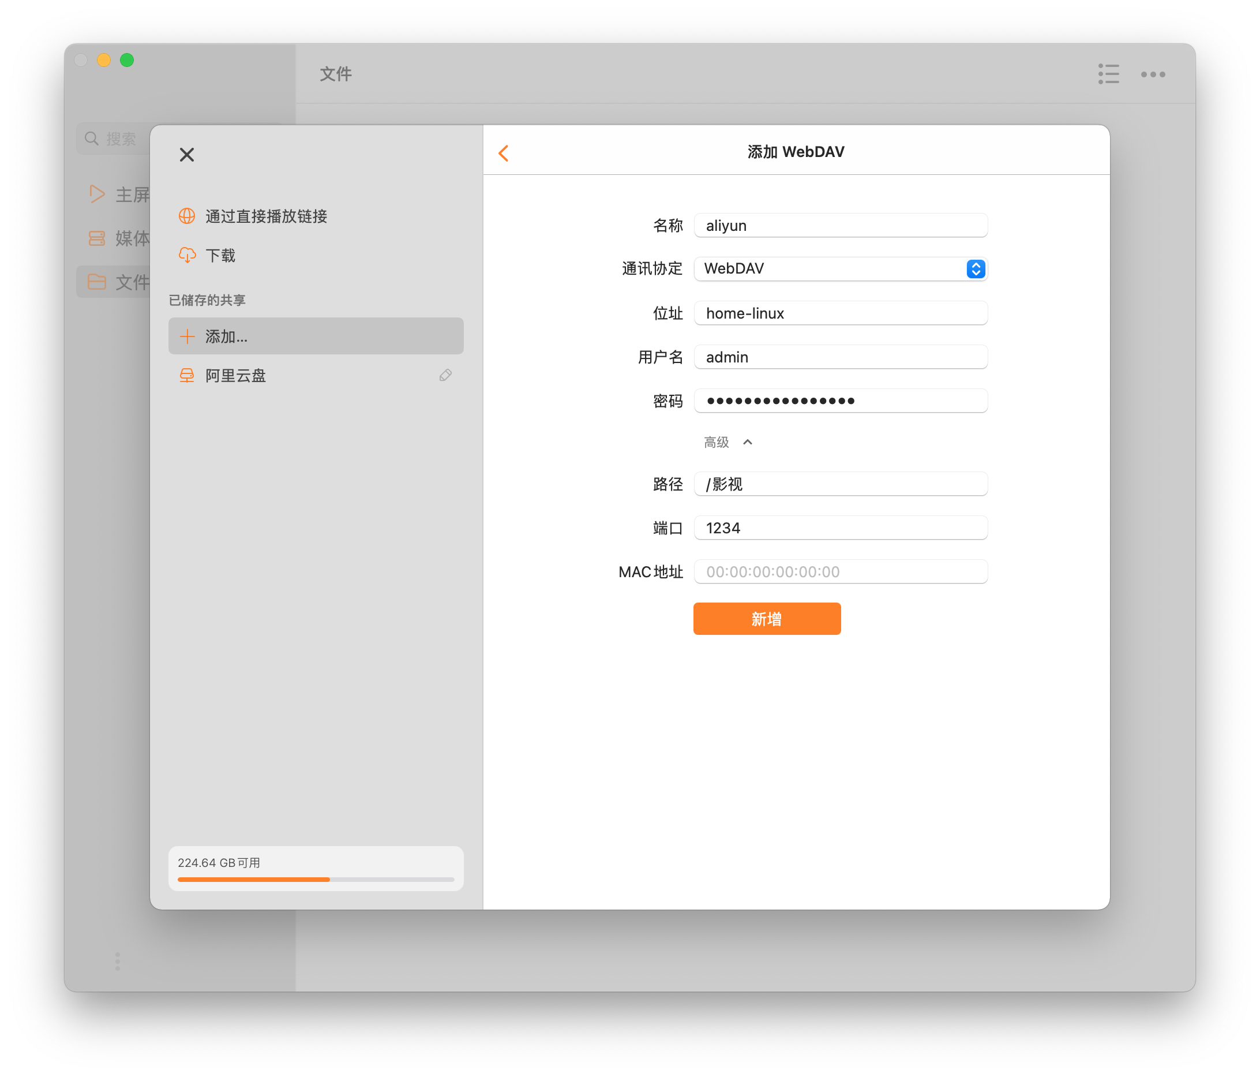
Task: Edit the 阿里云盘 saved share
Action: [x=445, y=375]
